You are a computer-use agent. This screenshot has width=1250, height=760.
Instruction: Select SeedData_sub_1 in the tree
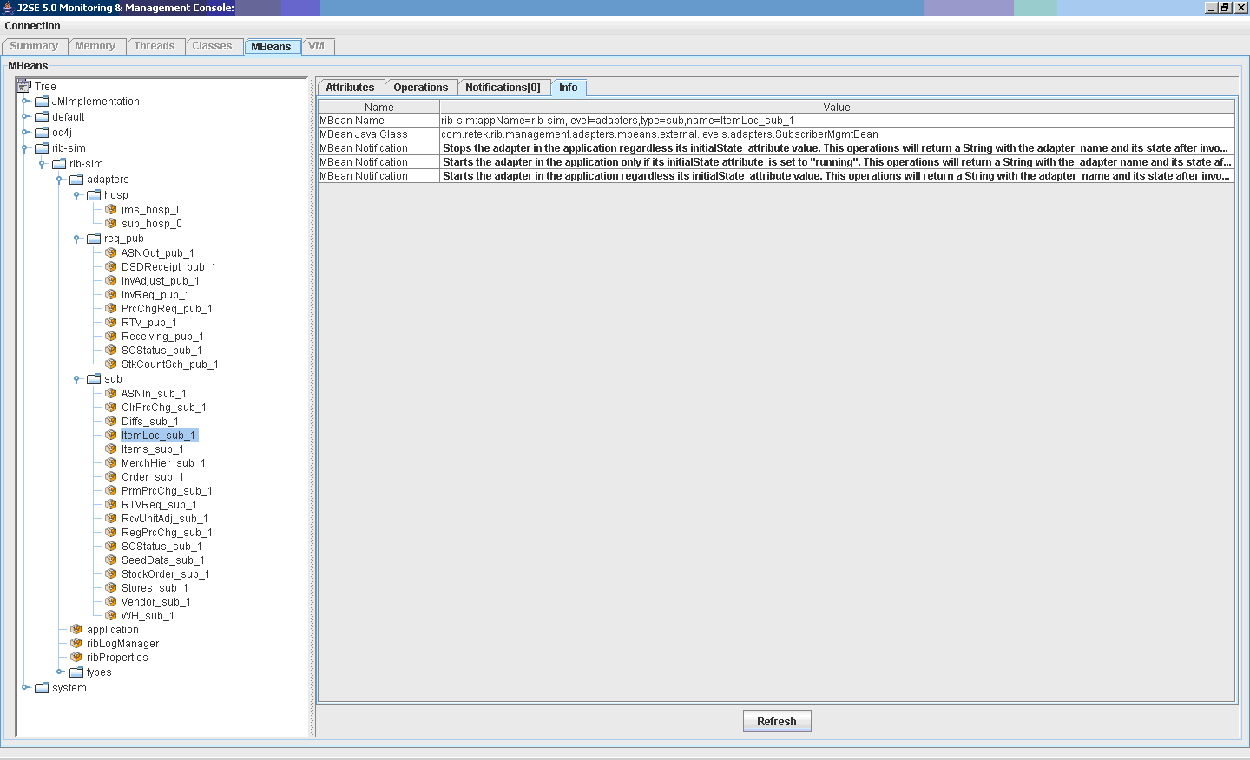point(163,560)
